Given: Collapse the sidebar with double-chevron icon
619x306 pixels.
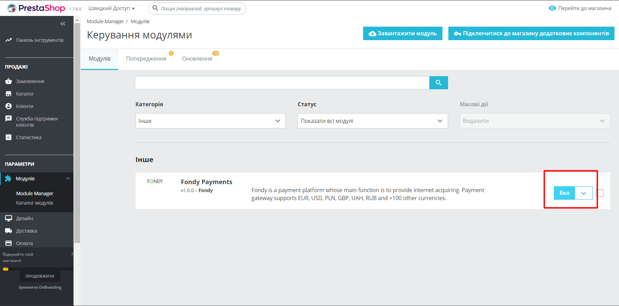Looking at the screenshot, I should point(63,24).
